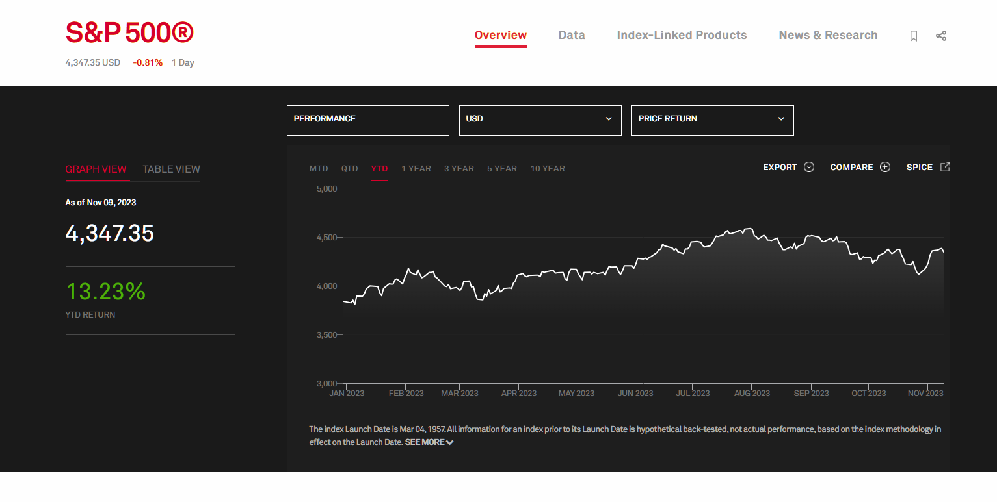Select the YTD time range
The image size is (997, 502).
[379, 168]
